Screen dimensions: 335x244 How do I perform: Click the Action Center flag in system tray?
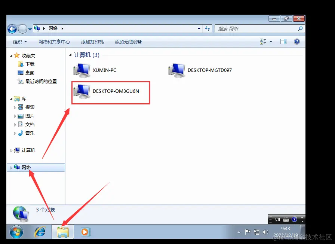[x=248, y=232]
